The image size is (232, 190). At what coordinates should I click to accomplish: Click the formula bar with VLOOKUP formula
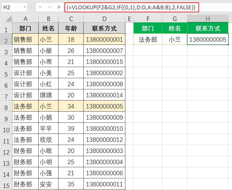tap(132, 7)
